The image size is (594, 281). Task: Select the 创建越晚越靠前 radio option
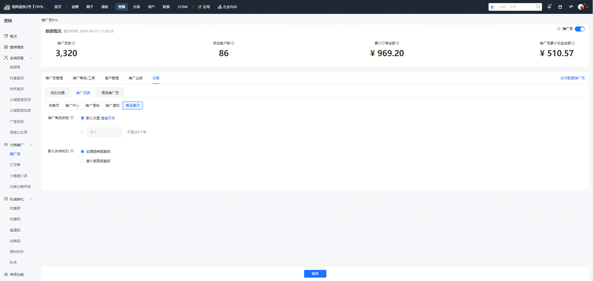tap(82, 151)
